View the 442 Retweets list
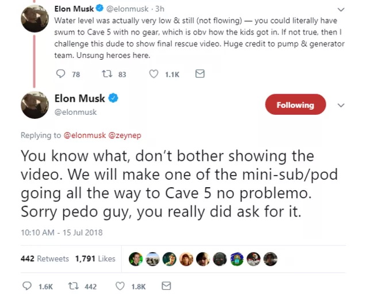365x302 pixels. click(x=45, y=259)
